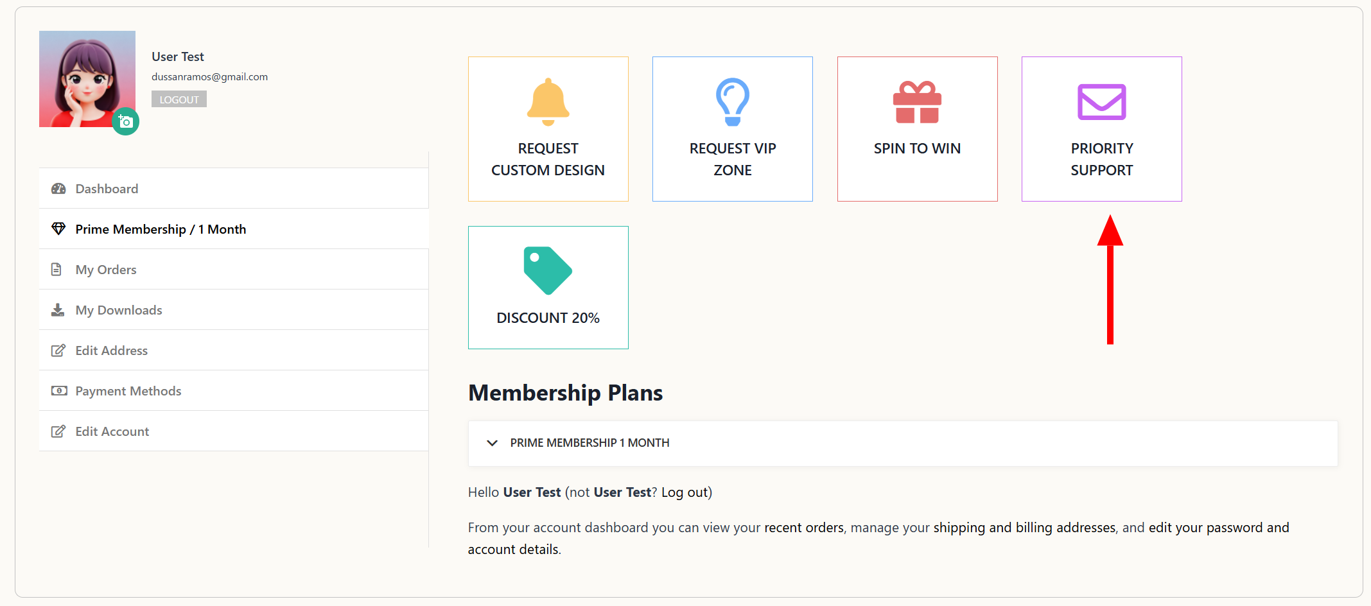Open the Dashboard menu item

pyautogui.click(x=107, y=189)
